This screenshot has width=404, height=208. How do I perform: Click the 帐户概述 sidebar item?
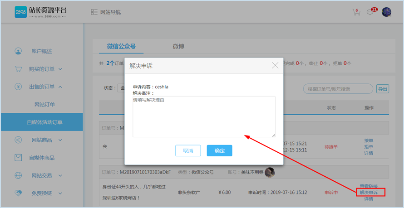point(42,51)
